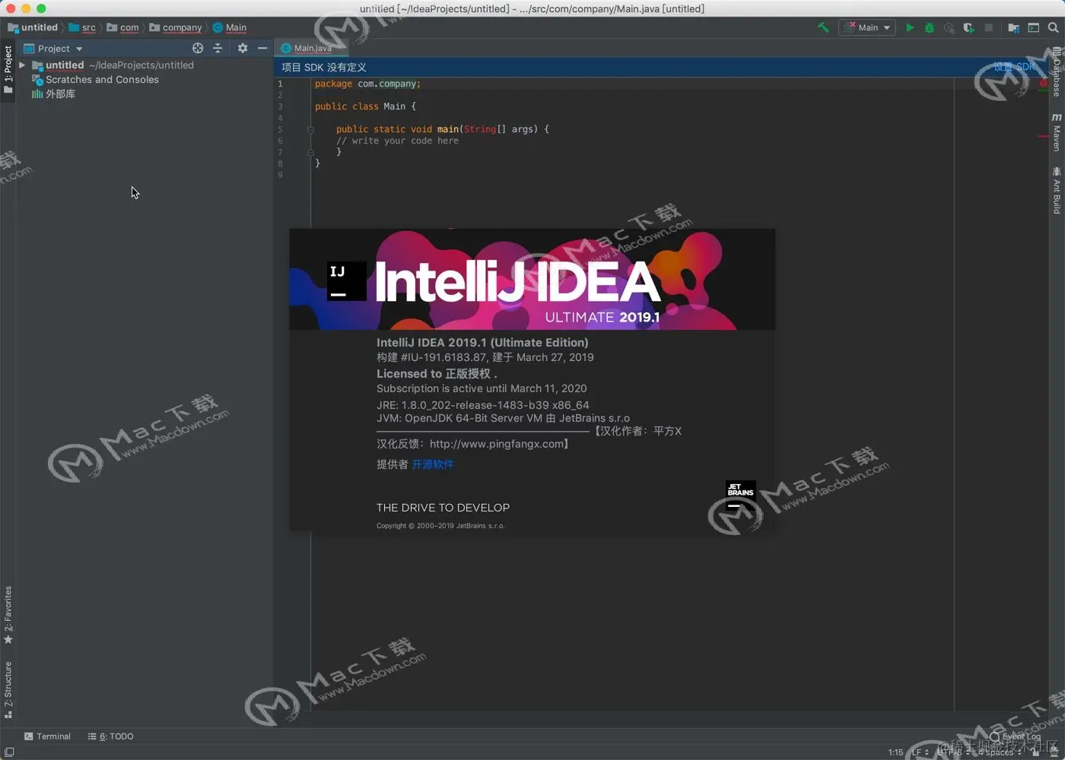Hide the Project panel with minus icon
This screenshot has height=760, width=1065.
[262, 48]
